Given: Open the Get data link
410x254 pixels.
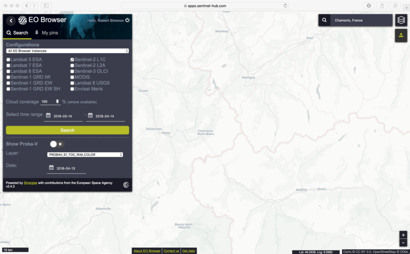Looking at the screenshot, I should [x=189, y=251].
